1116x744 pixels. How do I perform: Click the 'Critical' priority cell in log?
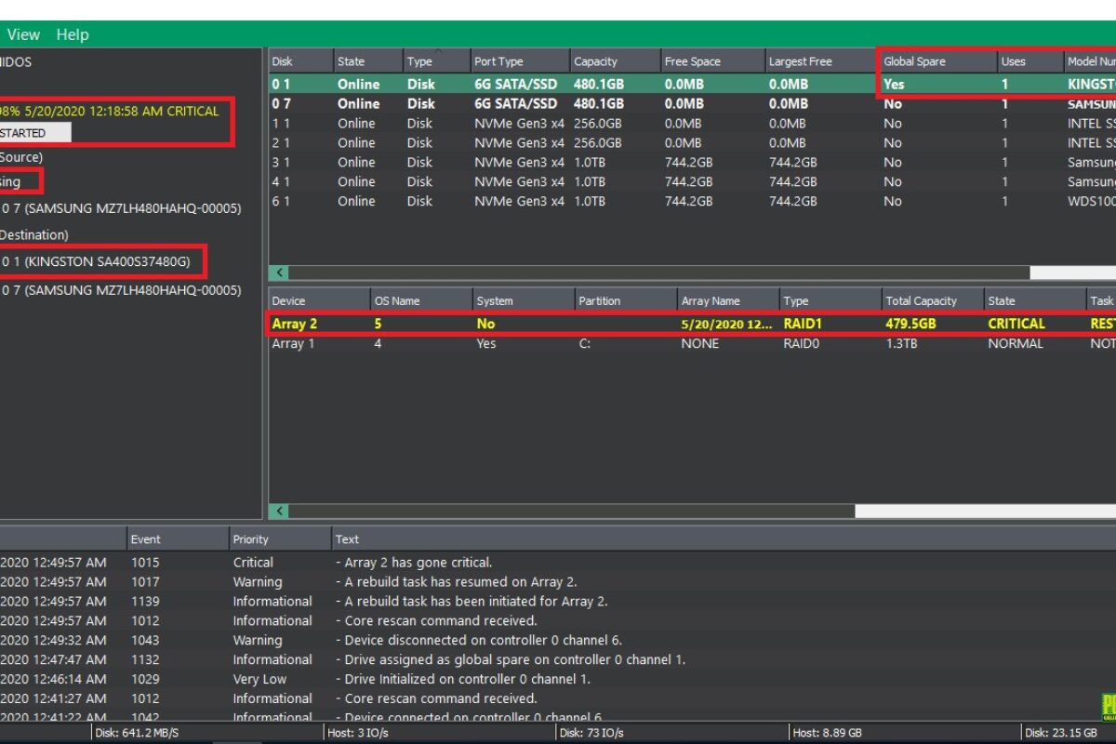click(x=253, y=562)
